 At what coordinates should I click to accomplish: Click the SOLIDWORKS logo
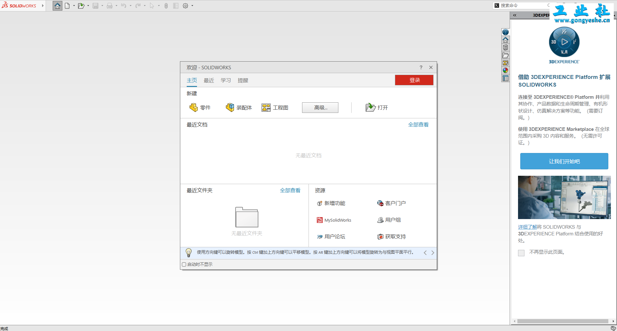tap(19, 5)
